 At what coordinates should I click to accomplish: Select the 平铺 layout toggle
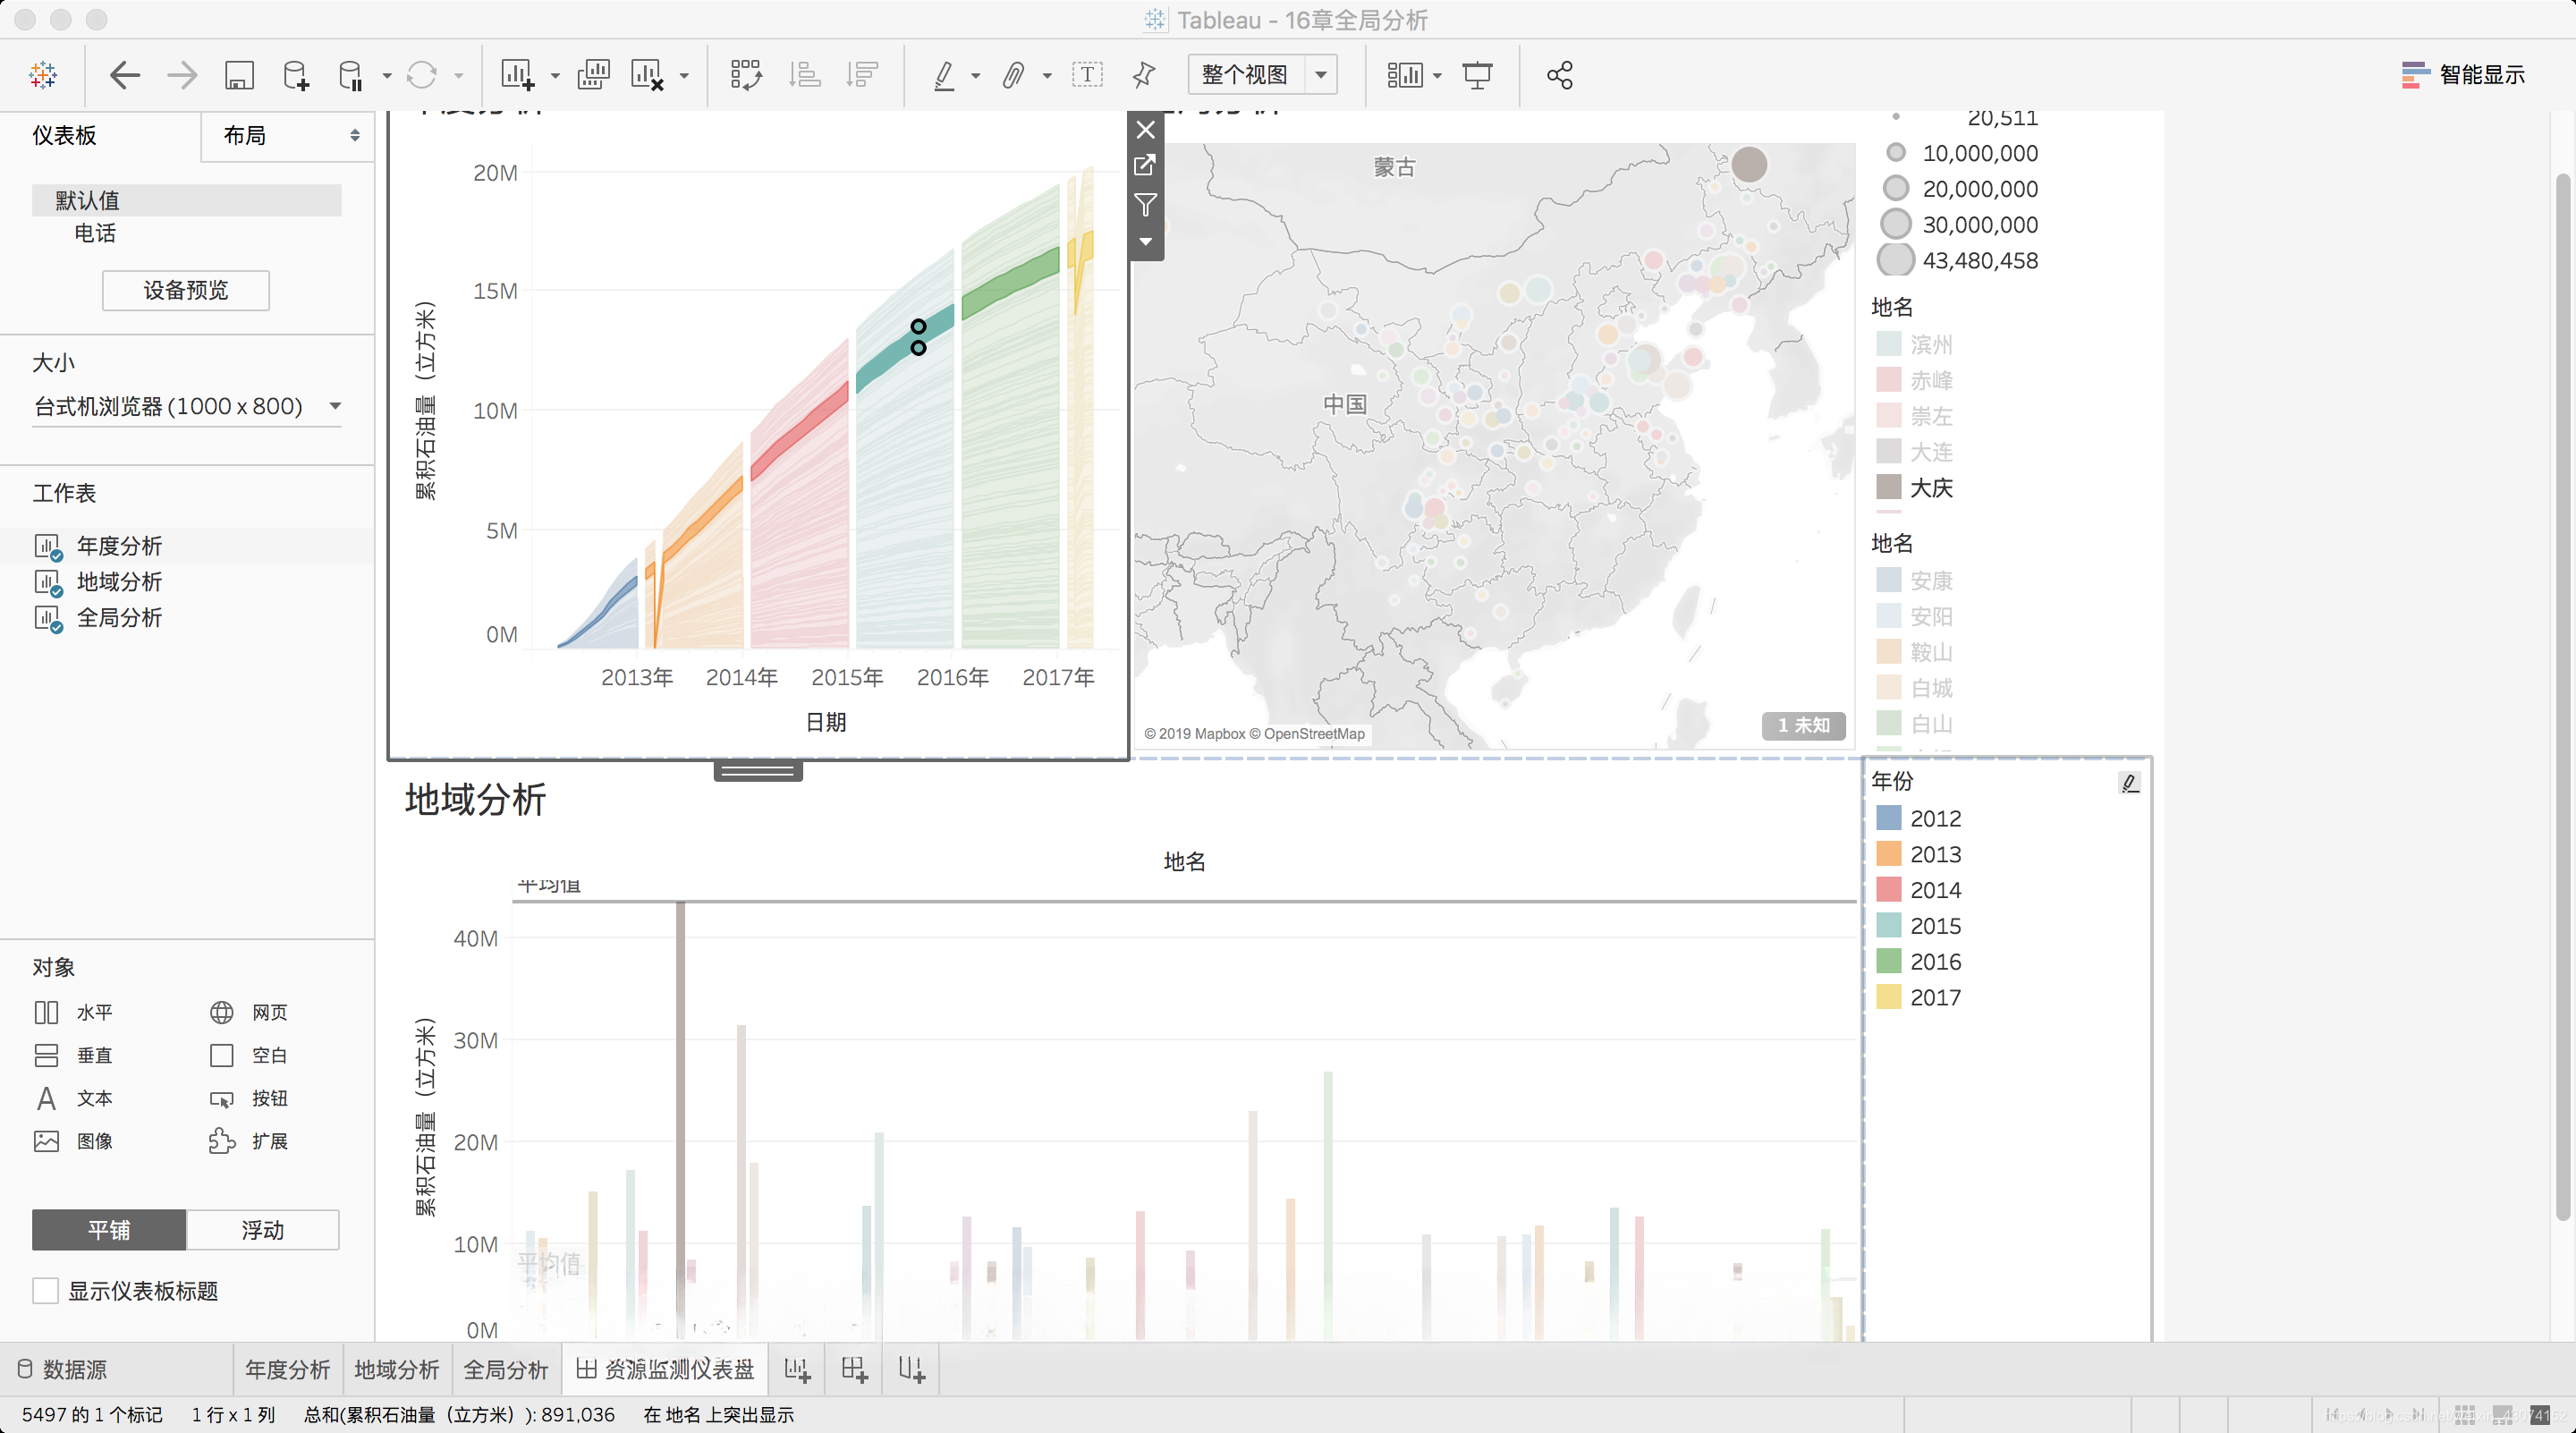[109, 1229]
